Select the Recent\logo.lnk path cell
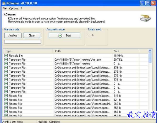Image resolution: width=159 pixels, height=123 pixels. pos(82,104)
